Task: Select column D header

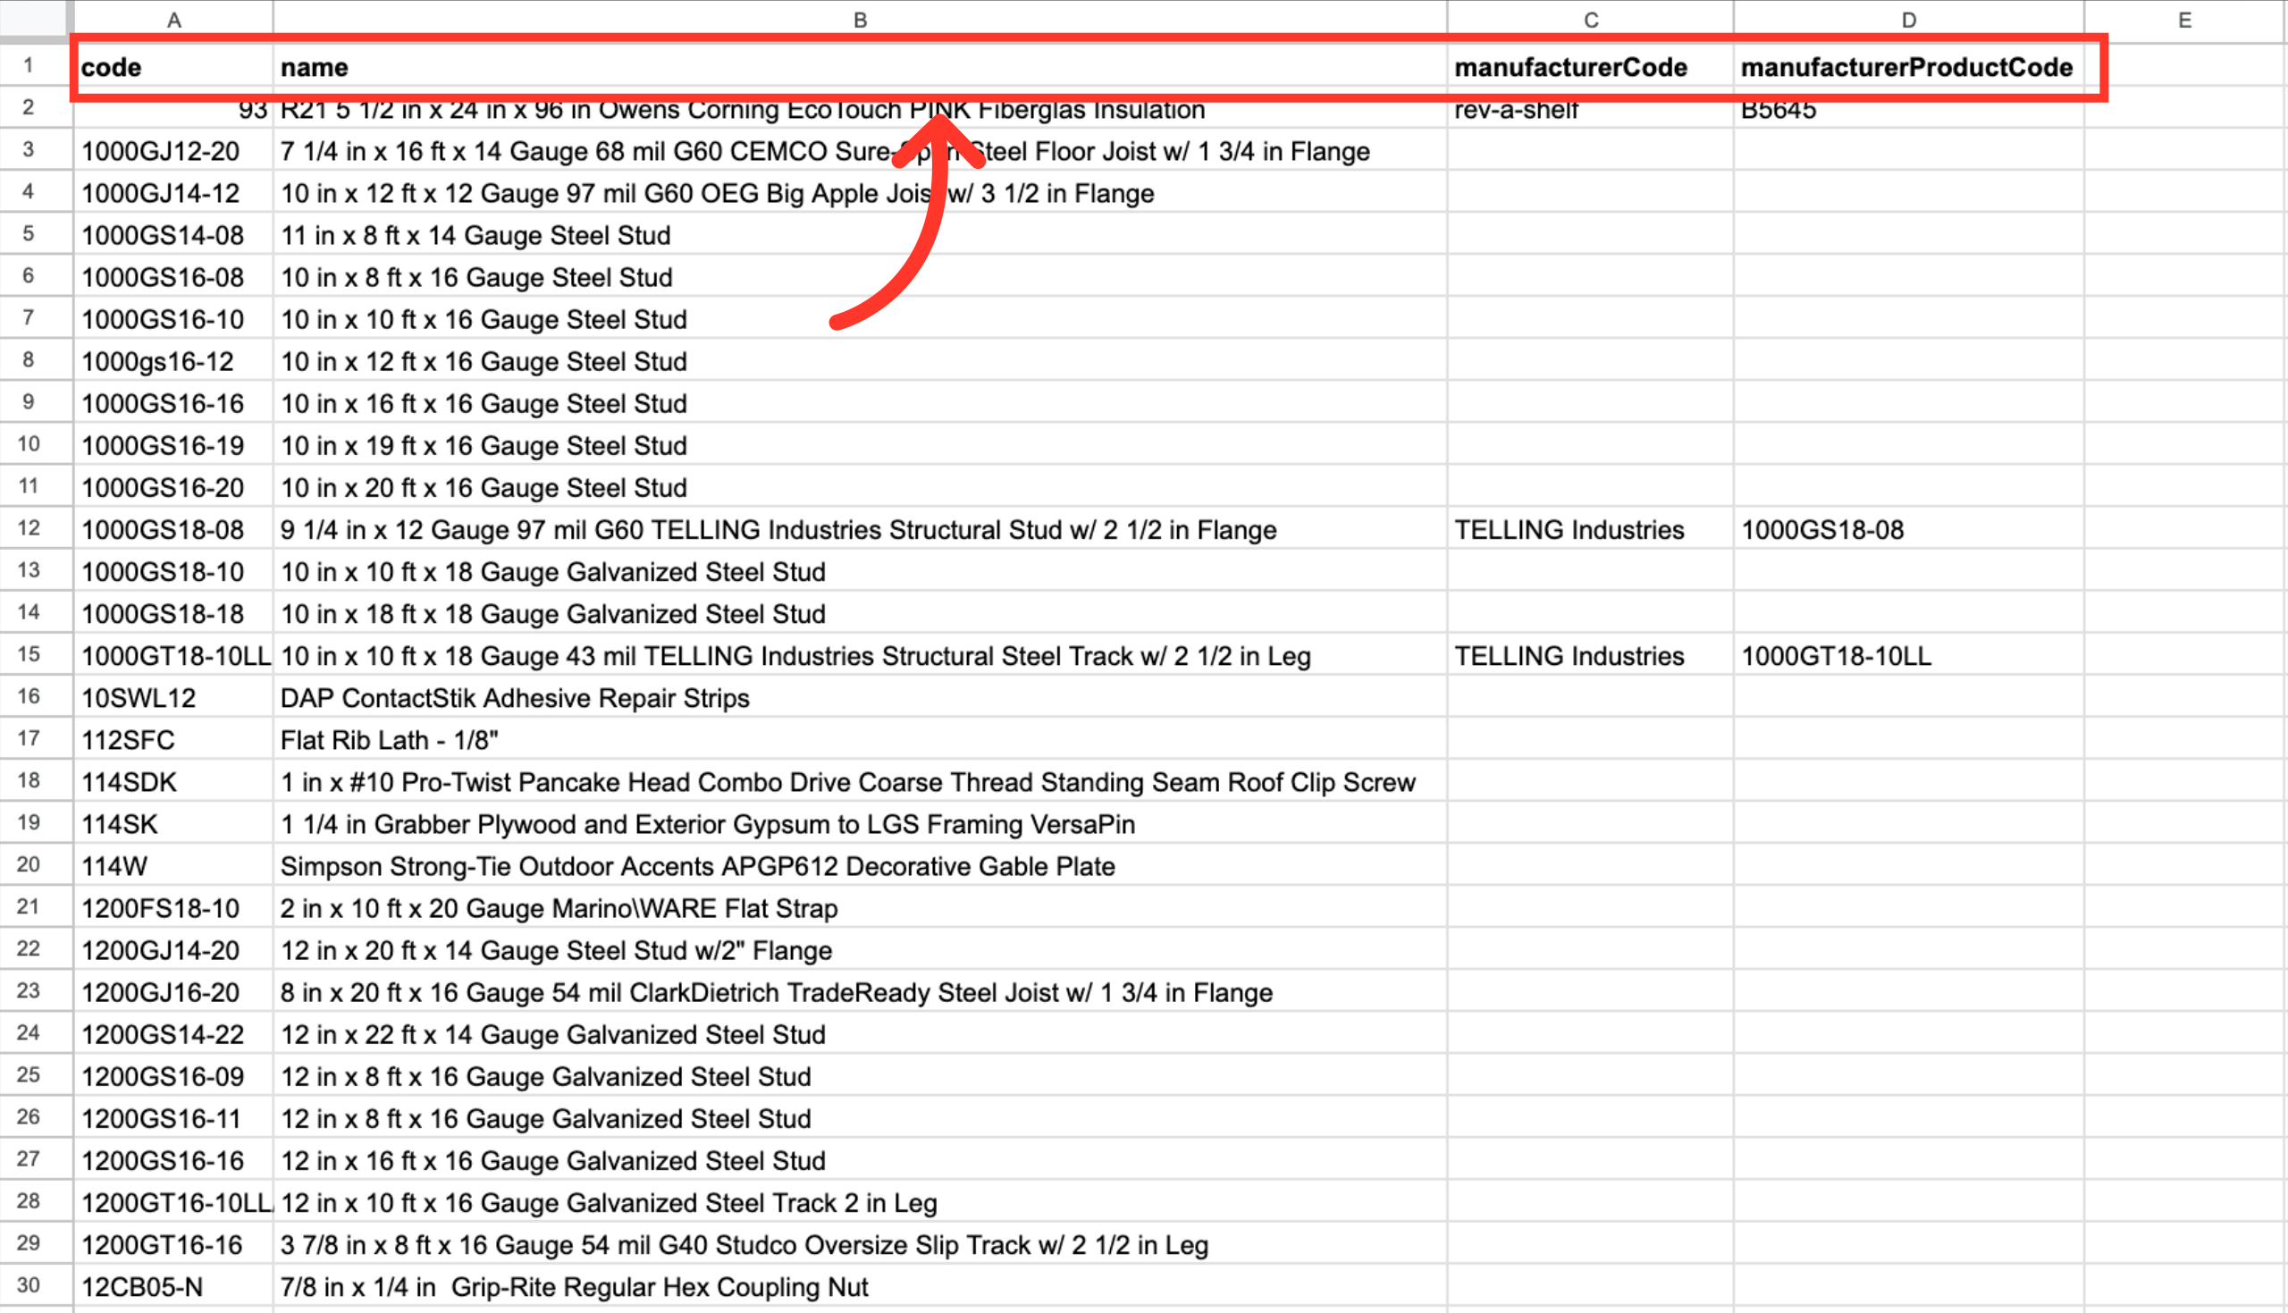Action: pos(1908,20)
